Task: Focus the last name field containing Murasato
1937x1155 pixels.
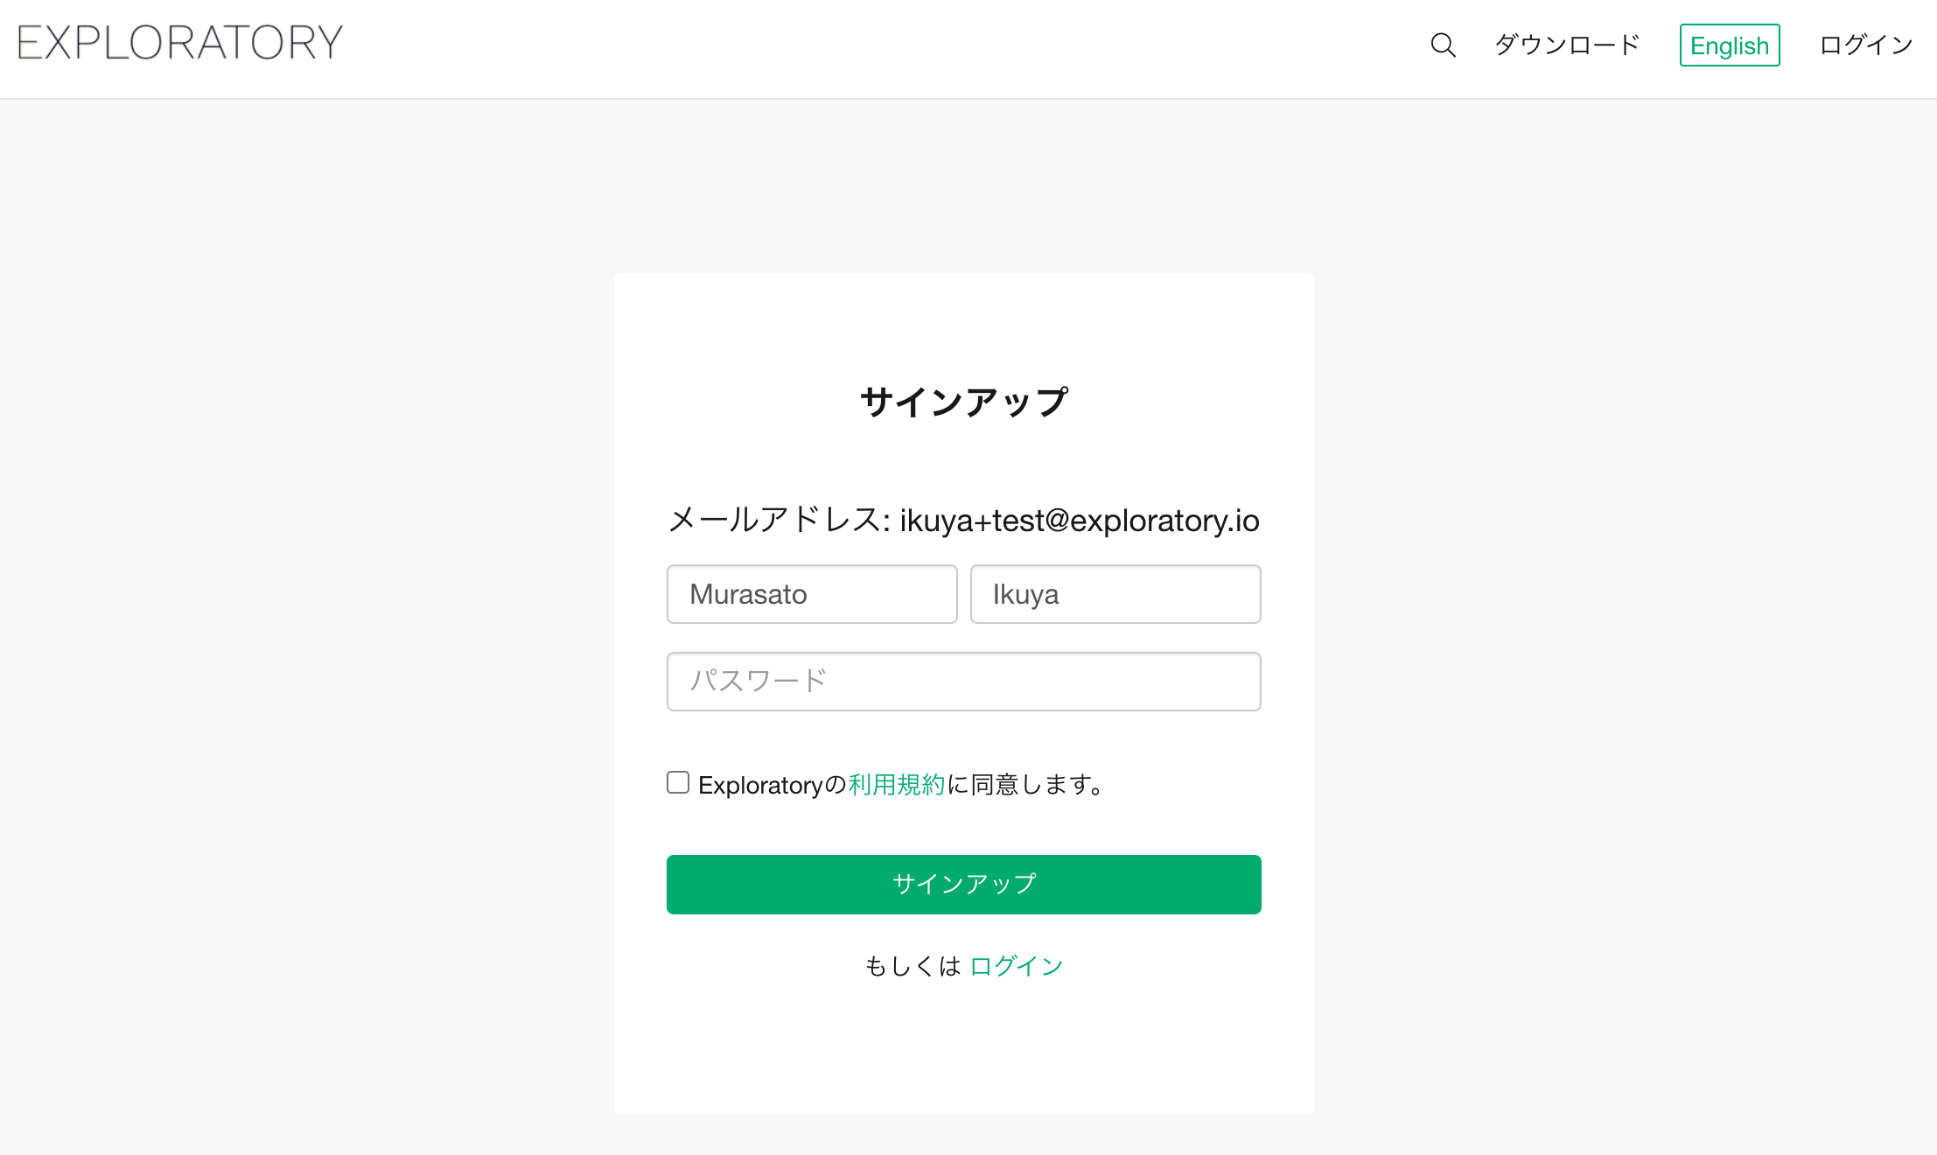Action: [812, 594]
